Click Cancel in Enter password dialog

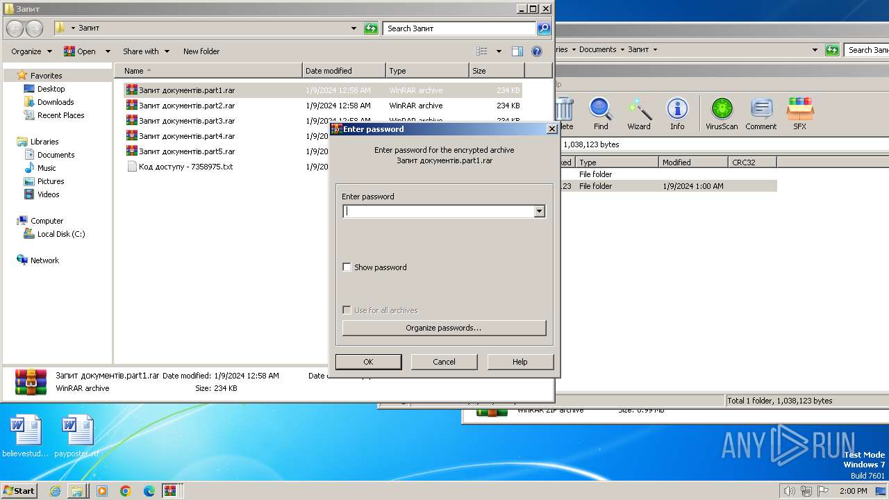444,362
